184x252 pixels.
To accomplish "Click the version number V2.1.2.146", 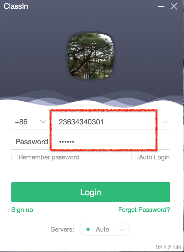I will [x=169, y=247].
